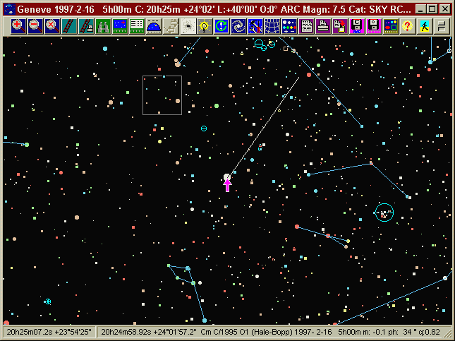Click the colored star dots plus-minus icon
Screen dimensions: 455x341
290,26
